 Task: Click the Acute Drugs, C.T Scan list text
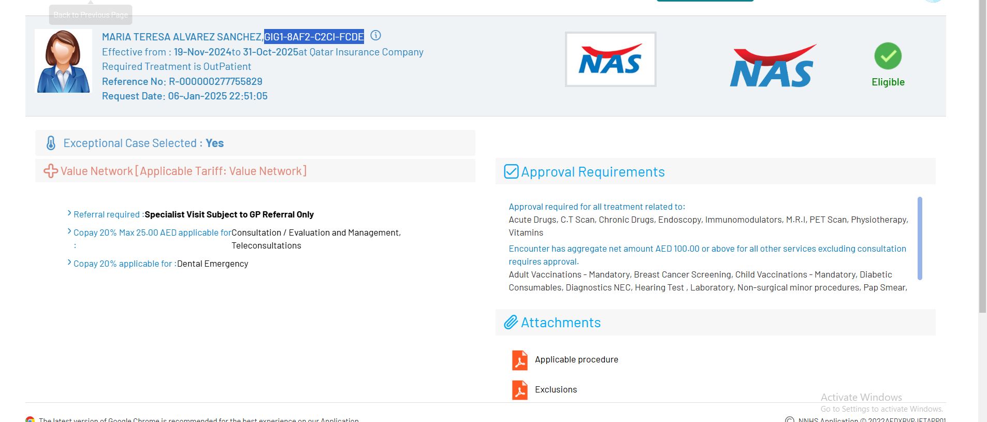(x=708, y=226)
